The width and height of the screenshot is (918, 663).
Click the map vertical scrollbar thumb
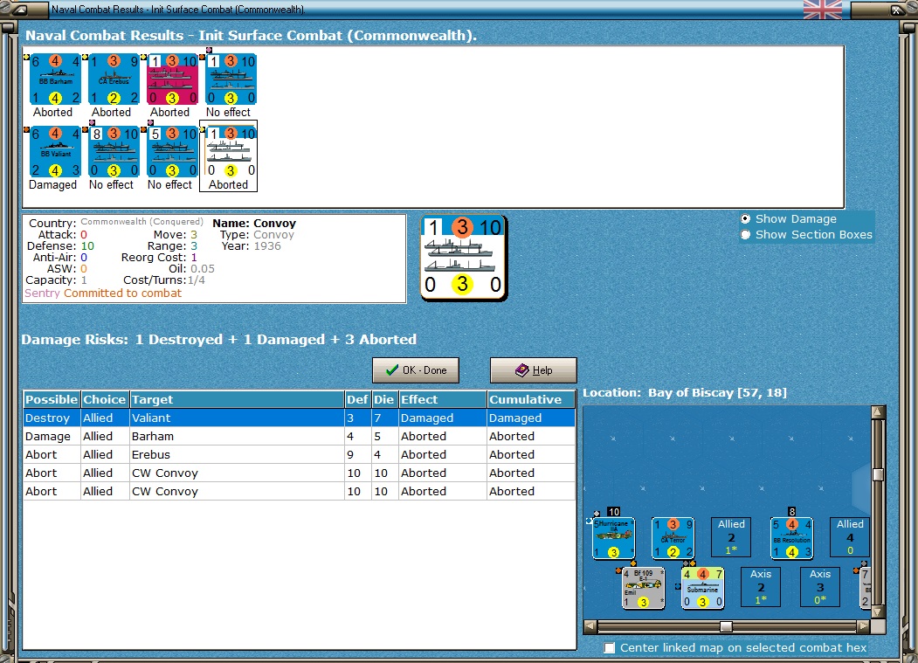[878, 474]
